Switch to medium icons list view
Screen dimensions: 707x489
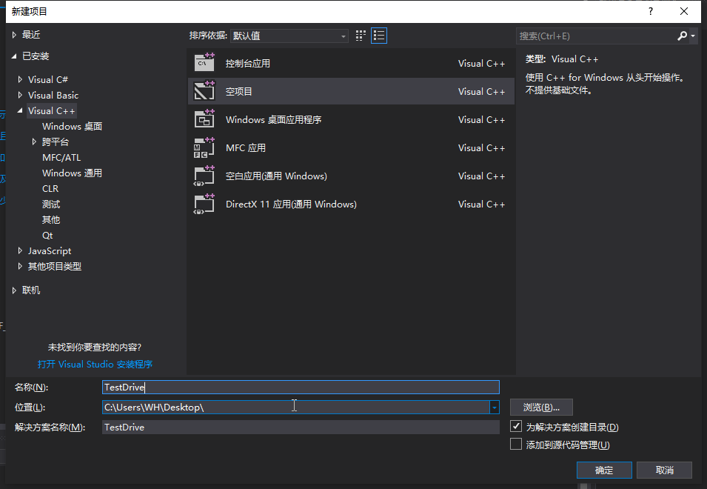pyautogui.click(x=379, y=36)
